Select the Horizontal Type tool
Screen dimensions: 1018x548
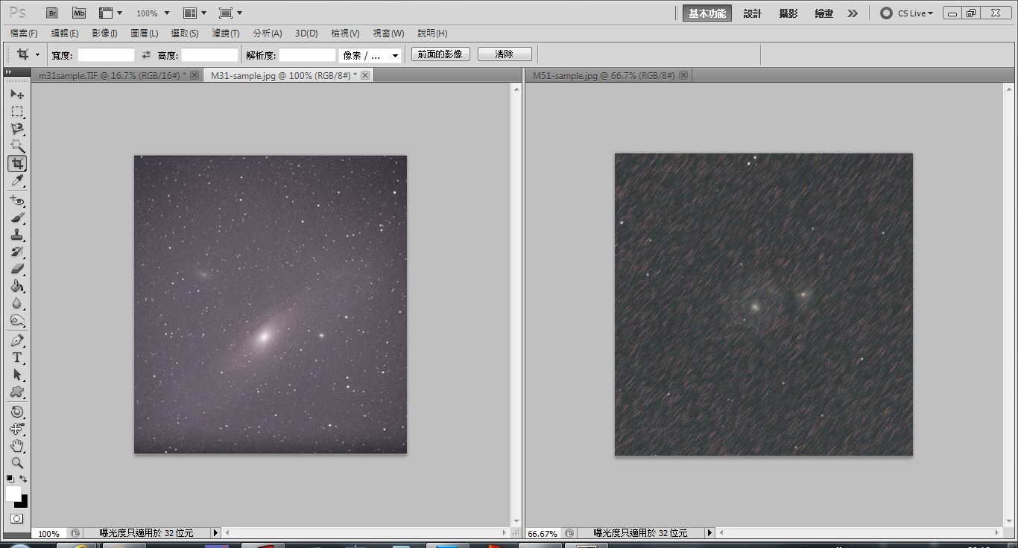point(17,357)
